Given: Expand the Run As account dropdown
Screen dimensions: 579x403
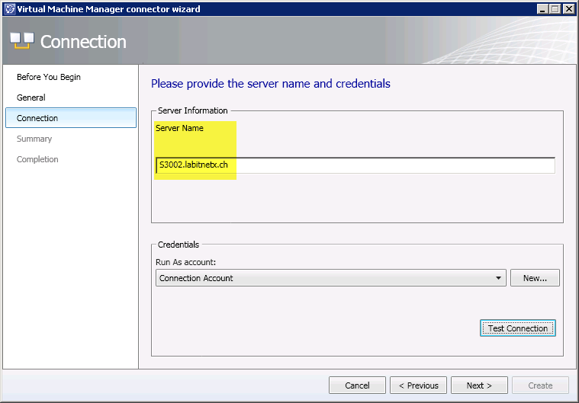Looking at the screenshot, I should point(499,279).
